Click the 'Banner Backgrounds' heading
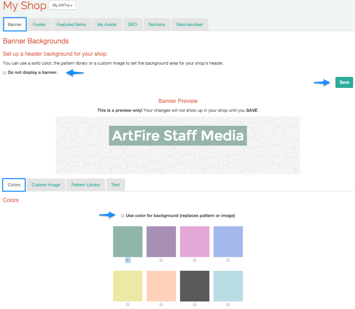The height and width of the screenshot is (309, 355). tap(36, 41)
